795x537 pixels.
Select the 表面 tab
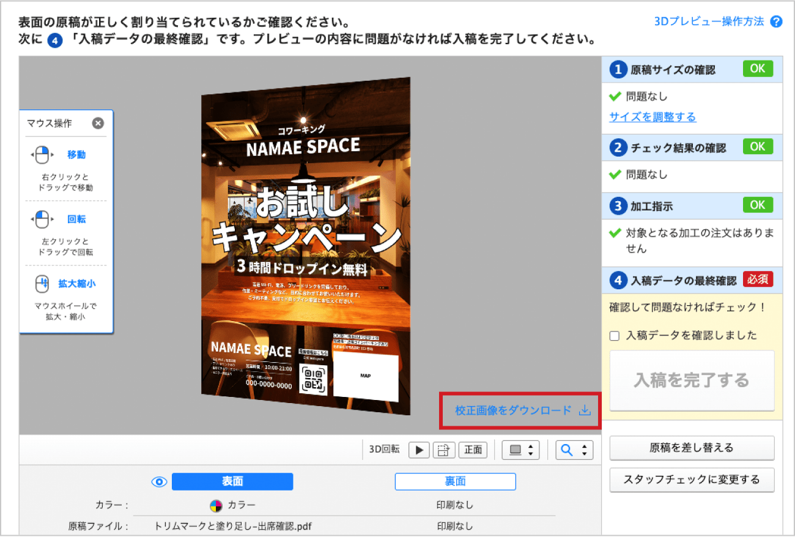pyautogui.click(x=232, y=482)
